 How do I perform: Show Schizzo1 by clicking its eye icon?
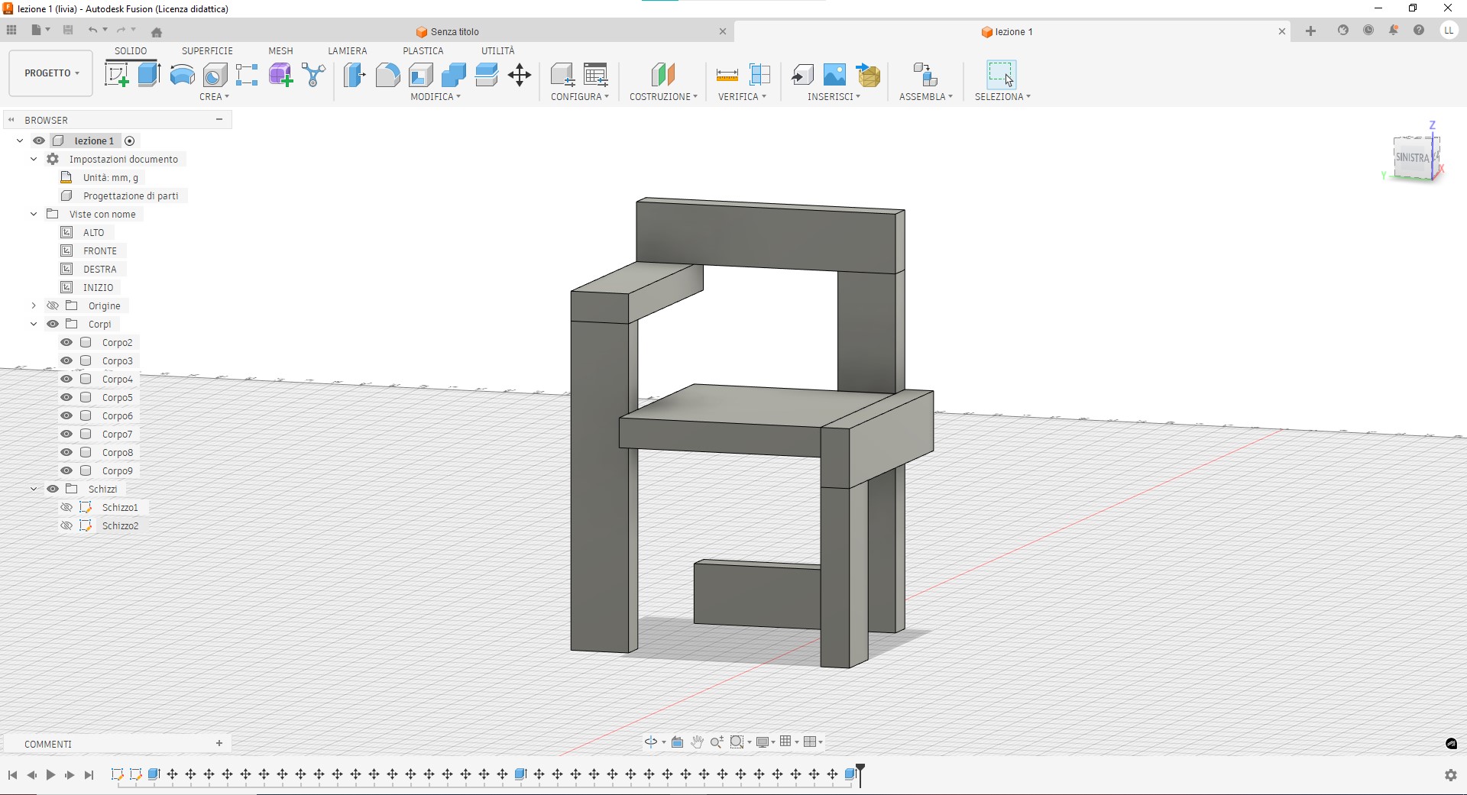point(67,508)
